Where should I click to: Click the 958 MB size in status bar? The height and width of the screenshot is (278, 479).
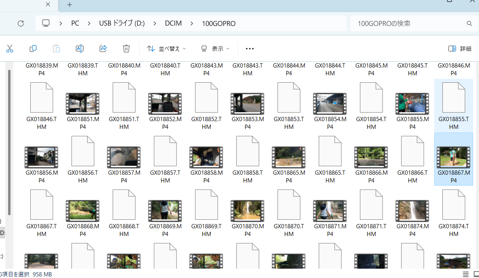click(42, 274)
